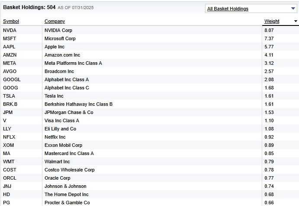Sort table by Weight column header

272,21
